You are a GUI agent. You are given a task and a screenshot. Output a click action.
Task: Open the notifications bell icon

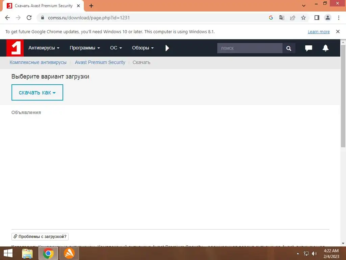click(x=325, y=48)
